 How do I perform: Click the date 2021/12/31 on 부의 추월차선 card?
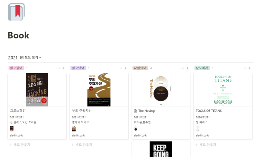79,117
